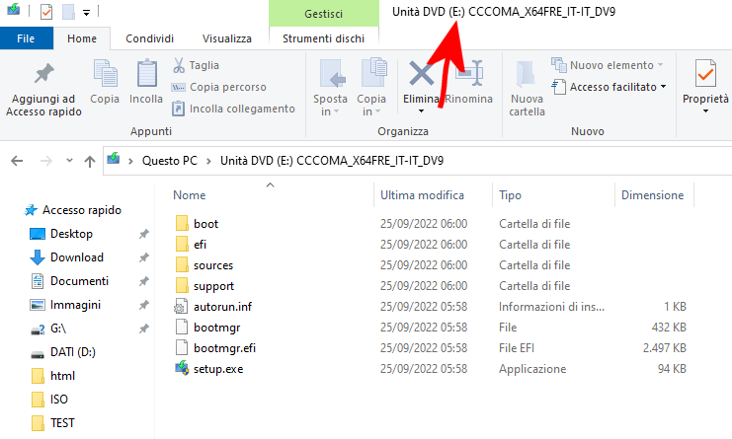Screen dimensions: 732x439
Task: Sort by the Dimensione column header
Action: click(x=652, y=194)
